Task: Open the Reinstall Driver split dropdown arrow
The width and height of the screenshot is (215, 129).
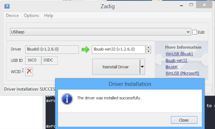Action: (142, 67)
